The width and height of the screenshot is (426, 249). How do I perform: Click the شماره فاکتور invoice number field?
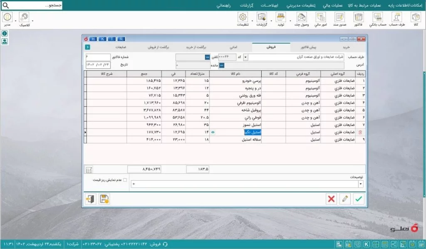98,57
